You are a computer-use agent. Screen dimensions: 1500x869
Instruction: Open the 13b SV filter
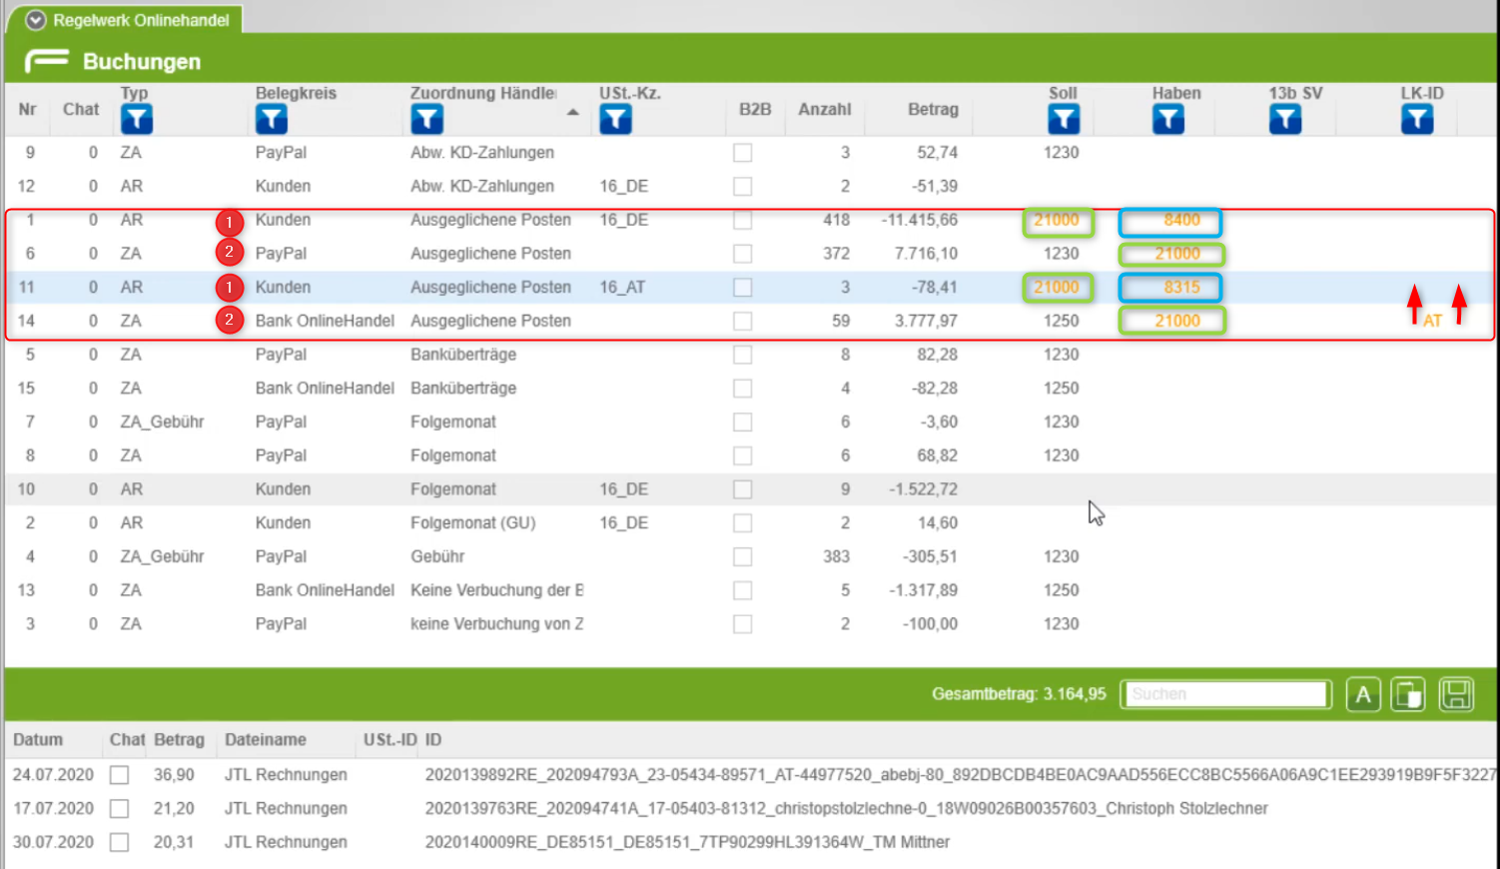tap(1284, 120)
